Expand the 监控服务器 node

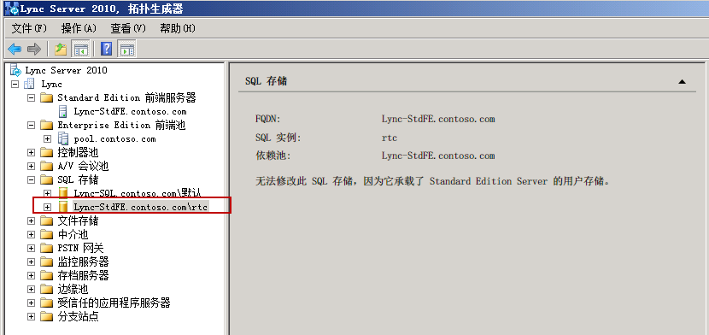point(32,262)
